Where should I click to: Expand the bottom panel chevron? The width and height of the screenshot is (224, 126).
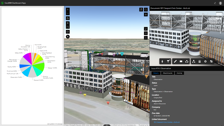(107, 125)
